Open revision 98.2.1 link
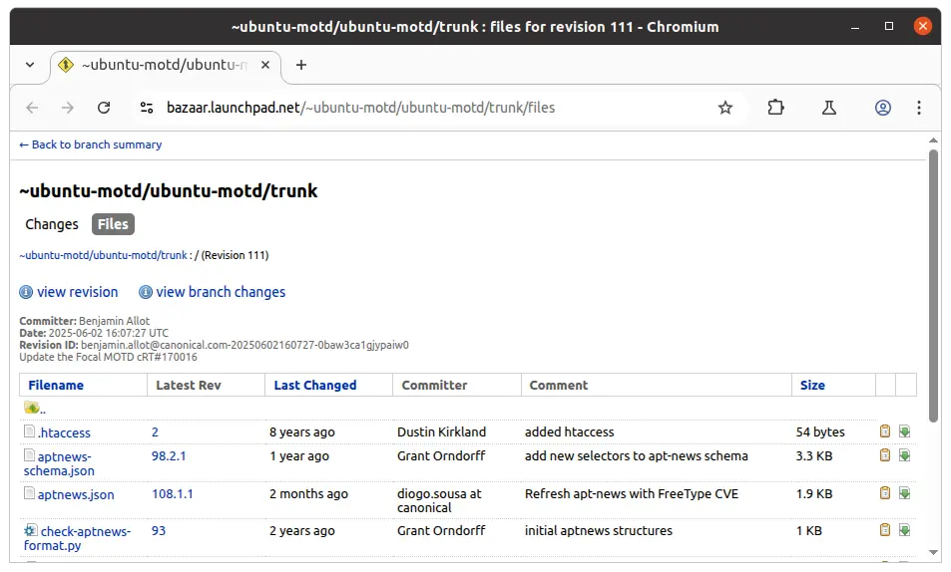Screen dimensions: 951x572 (x=169, y=455)
